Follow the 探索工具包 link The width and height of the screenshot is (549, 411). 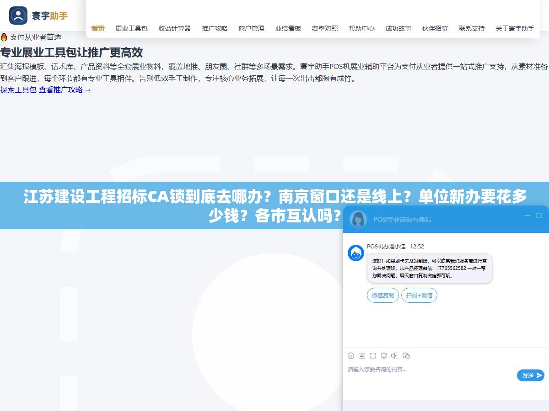pyautogui.click(x=18, y=90)
